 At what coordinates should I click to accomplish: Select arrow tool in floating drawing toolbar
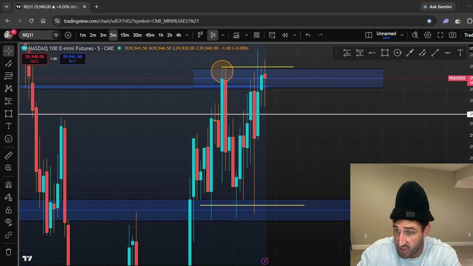pyautogui.click(x=410, y=53)
